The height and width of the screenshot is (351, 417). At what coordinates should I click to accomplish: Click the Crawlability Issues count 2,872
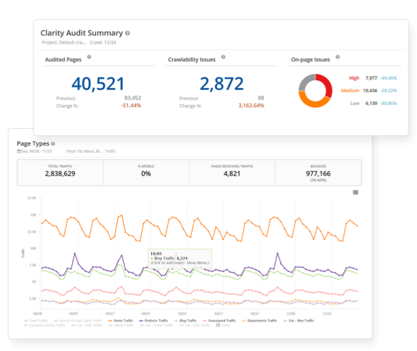222,83
